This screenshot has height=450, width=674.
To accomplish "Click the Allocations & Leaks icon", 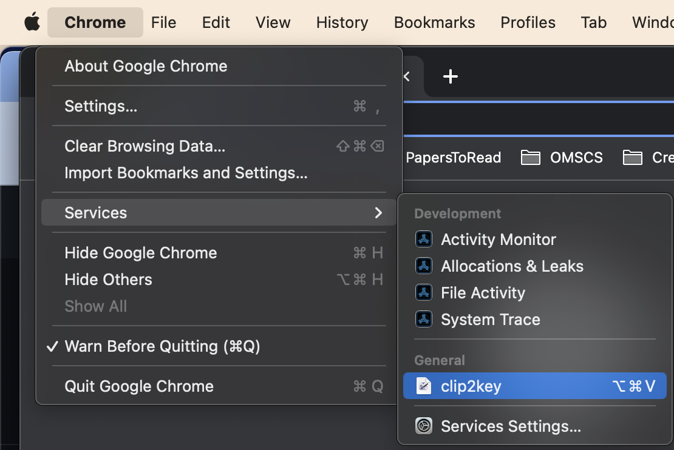I will click(424, 266).
